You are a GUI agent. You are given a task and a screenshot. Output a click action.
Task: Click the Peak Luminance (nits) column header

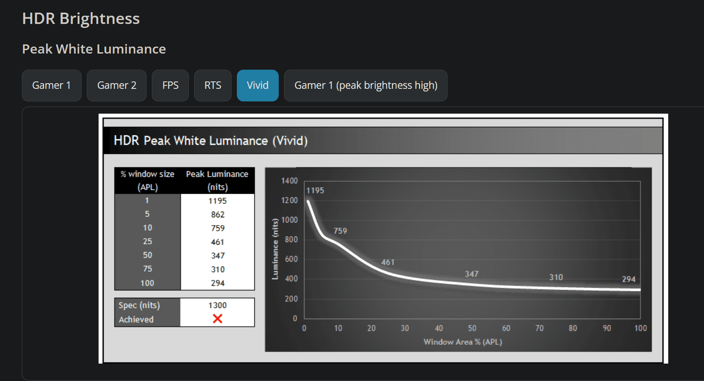[x=217, y=180]
